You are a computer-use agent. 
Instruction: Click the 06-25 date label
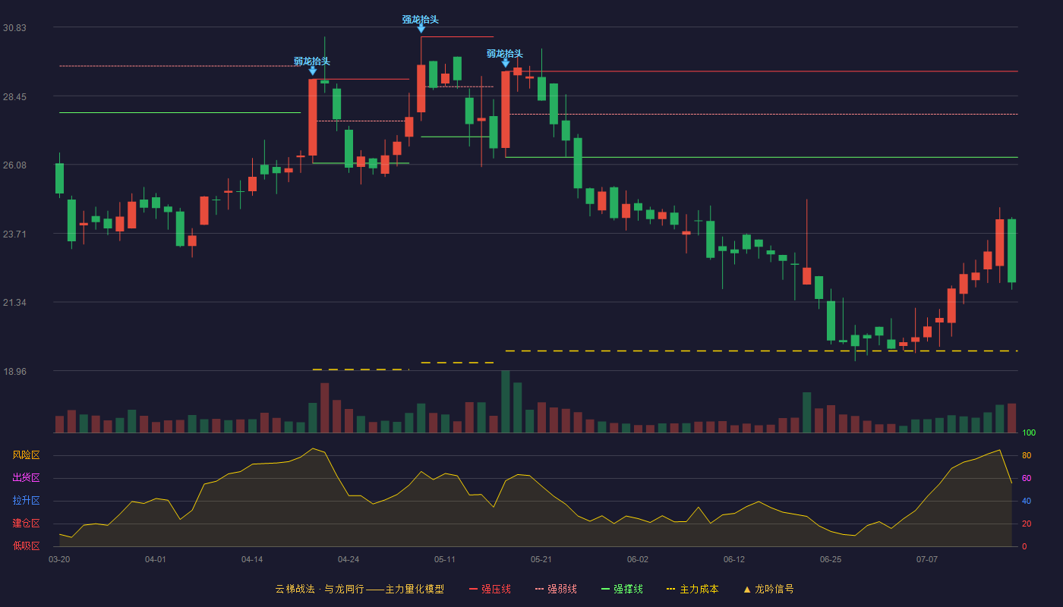[x=831, y=559]
